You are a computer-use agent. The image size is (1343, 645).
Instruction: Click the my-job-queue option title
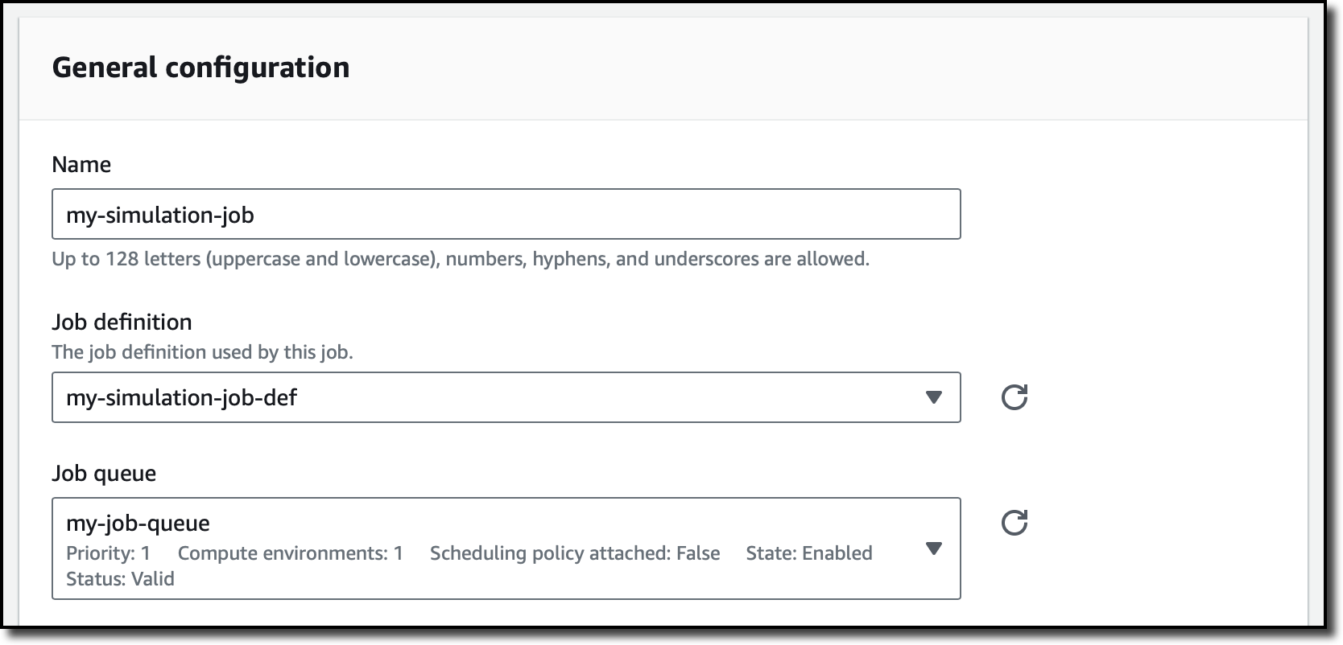138,524
